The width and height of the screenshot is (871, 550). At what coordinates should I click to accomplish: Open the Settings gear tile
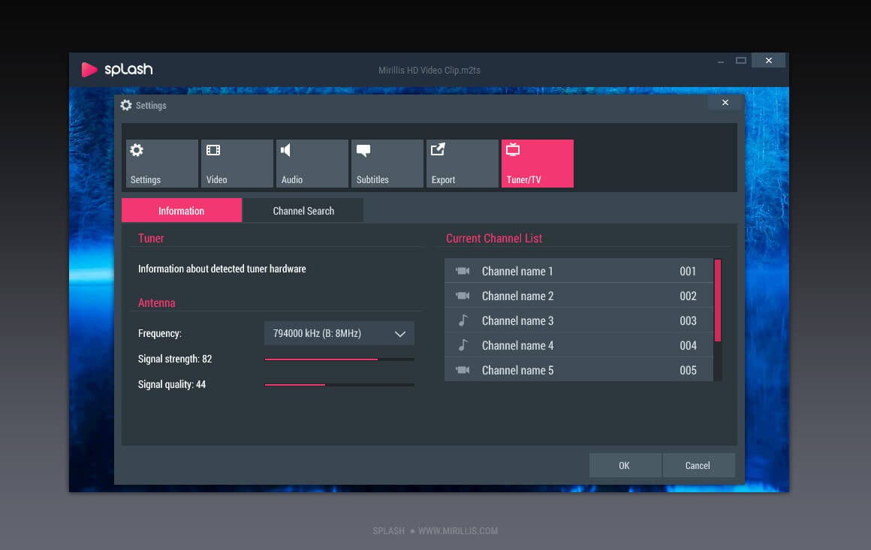(x=161, y=164)
